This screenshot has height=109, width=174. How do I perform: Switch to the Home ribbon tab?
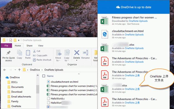point(18,46)
